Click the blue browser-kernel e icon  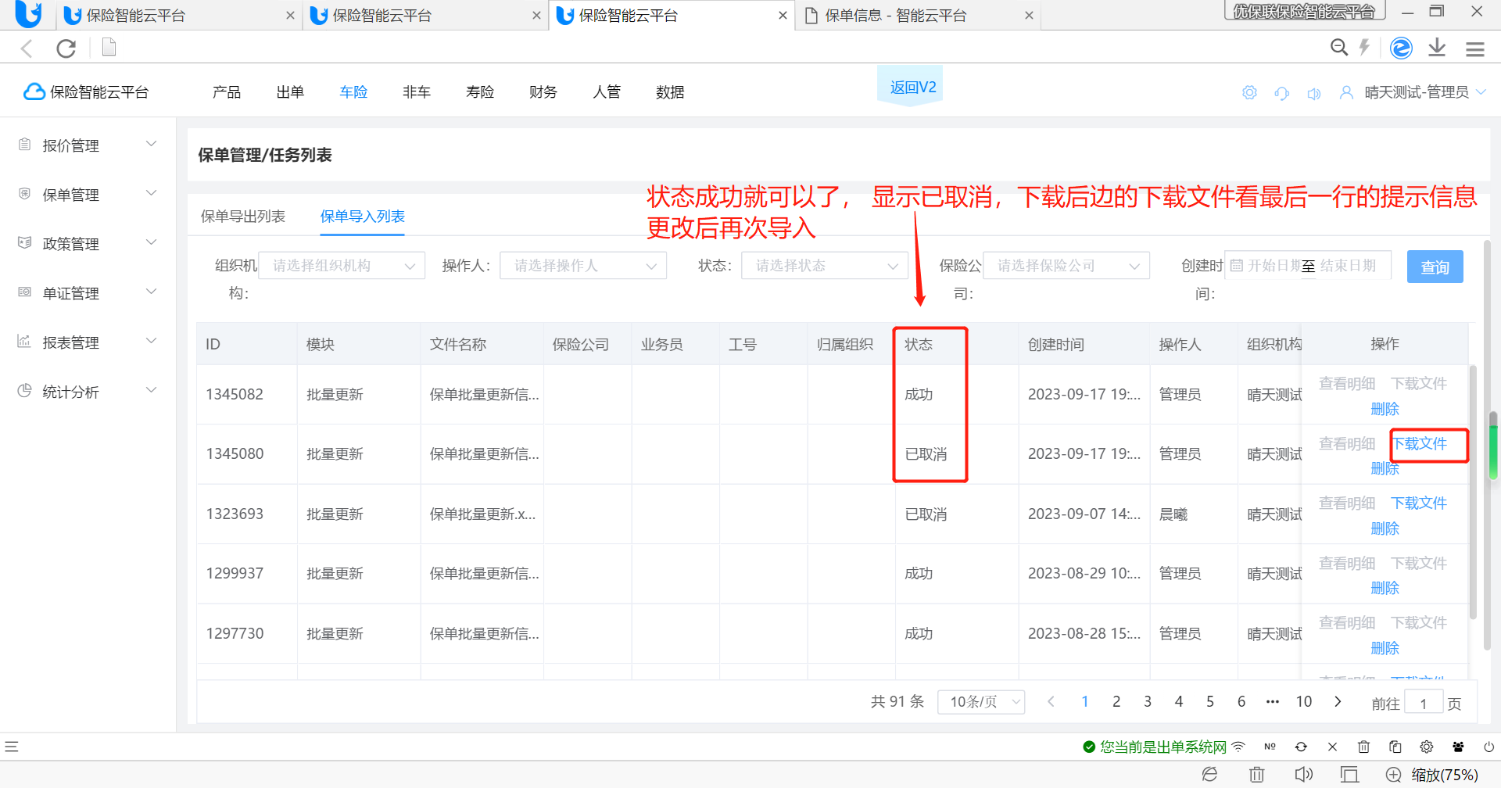1401,48
